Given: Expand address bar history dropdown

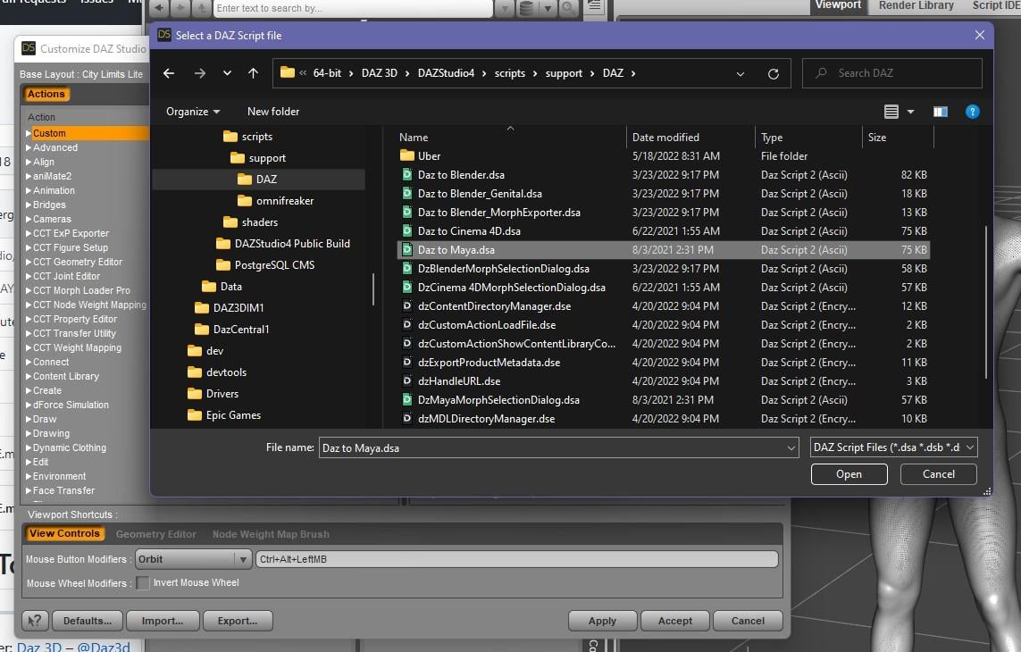Looking at the screenshot, I should (x=741, y=73).
